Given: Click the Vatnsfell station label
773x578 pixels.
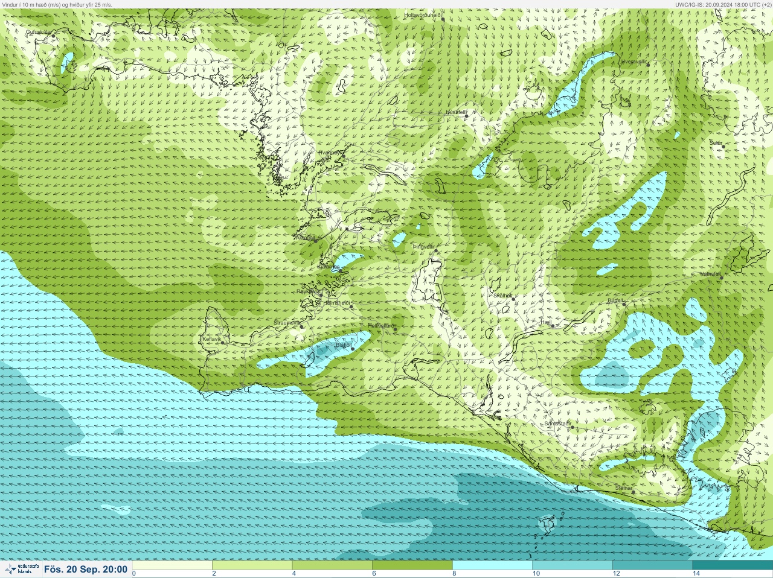Looking at the screenshot, I should pyautogui.click(x=711, y=274).
